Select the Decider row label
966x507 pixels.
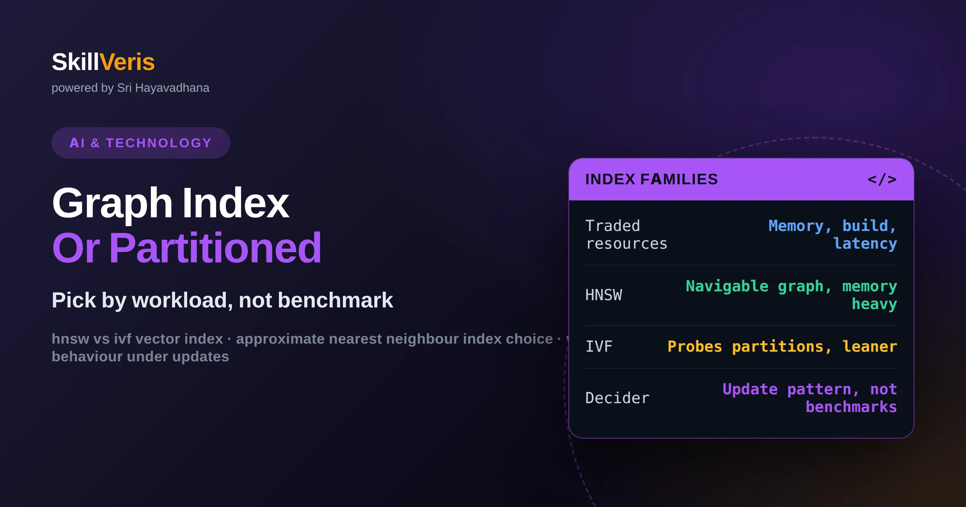pos(617,398)
